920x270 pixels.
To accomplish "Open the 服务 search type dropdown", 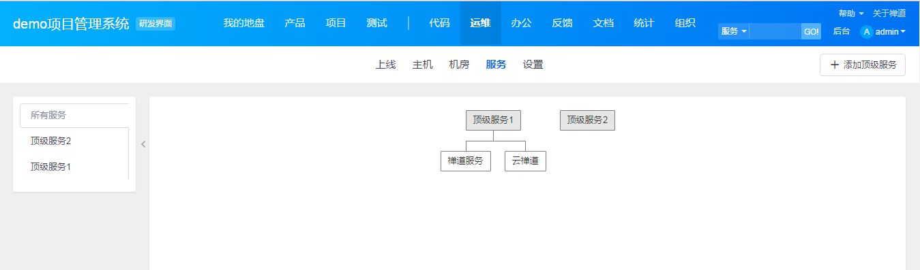I will (x=734, y=31).
